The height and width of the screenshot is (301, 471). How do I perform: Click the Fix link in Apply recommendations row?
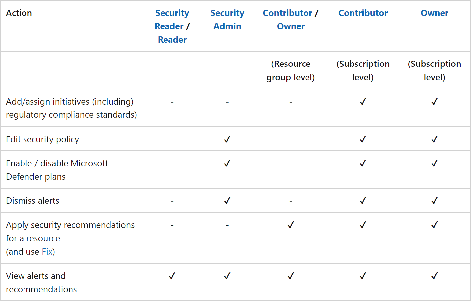(x=47, y=252)
